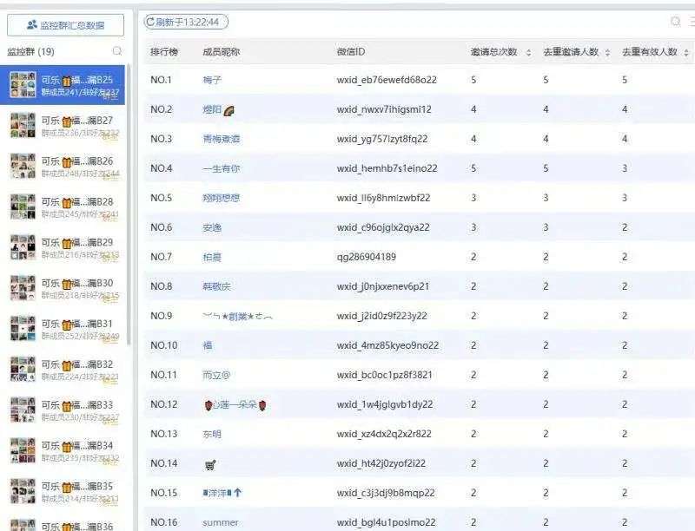Click member nickname 梅子 in NO.1 row
The image size is (695, 531).
(x=212, y=80)
